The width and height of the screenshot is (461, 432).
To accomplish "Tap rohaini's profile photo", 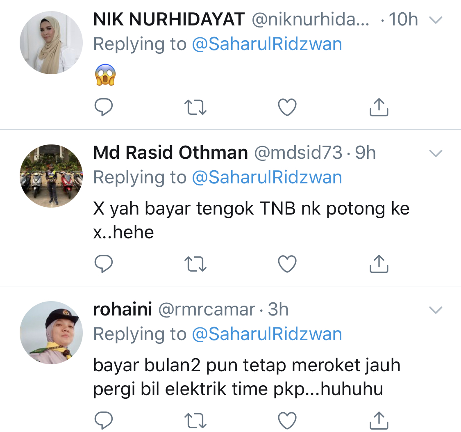I will 51,332.
